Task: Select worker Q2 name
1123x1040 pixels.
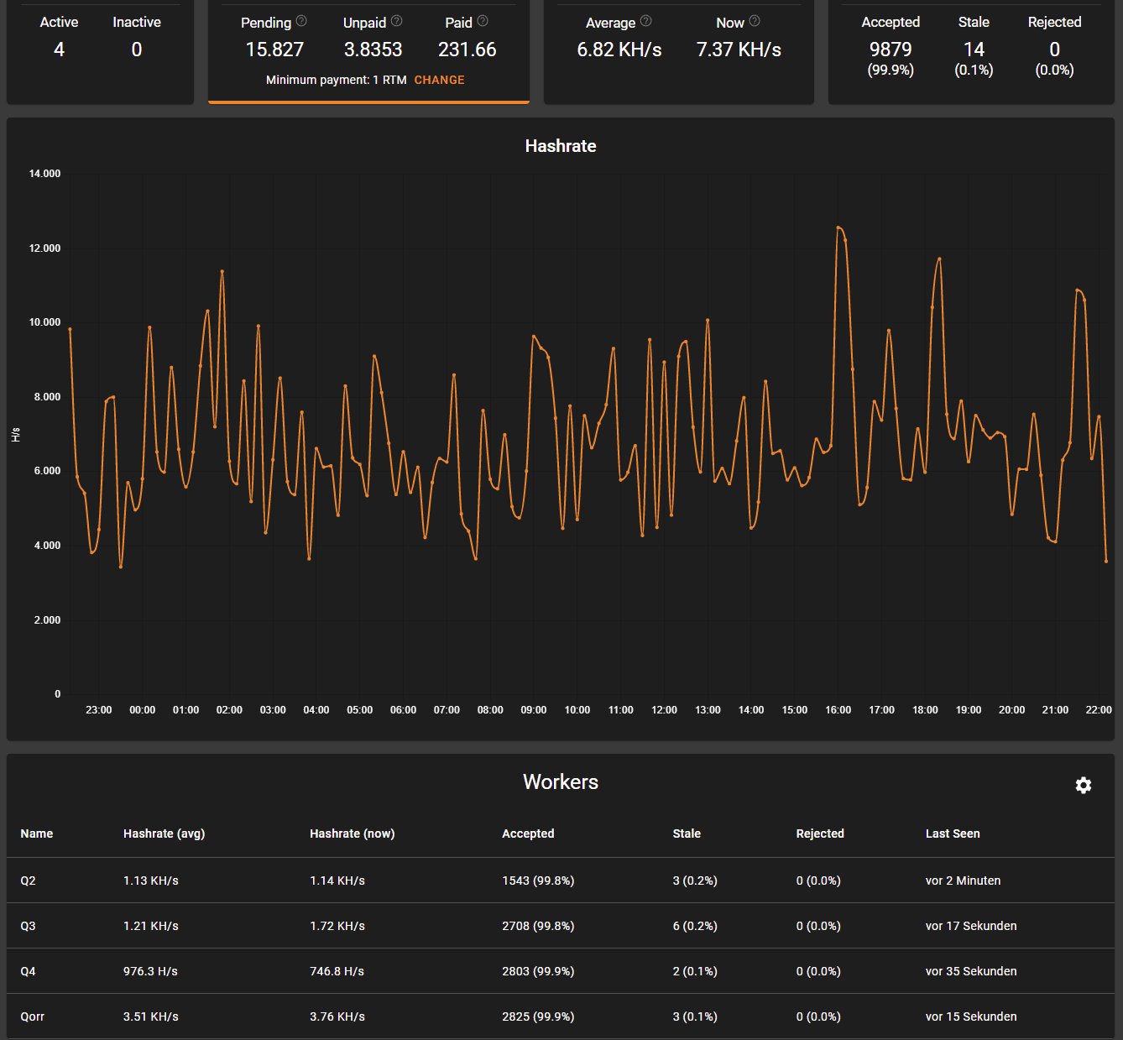Action: point(28,881)
